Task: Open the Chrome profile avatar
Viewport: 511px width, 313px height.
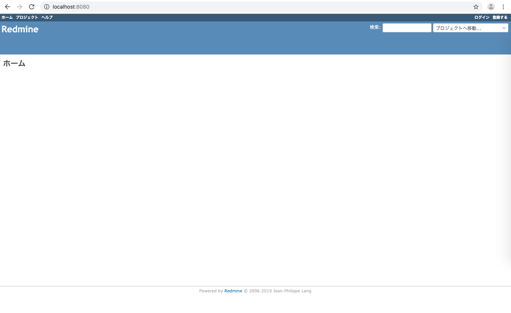Action: point(491,7)
